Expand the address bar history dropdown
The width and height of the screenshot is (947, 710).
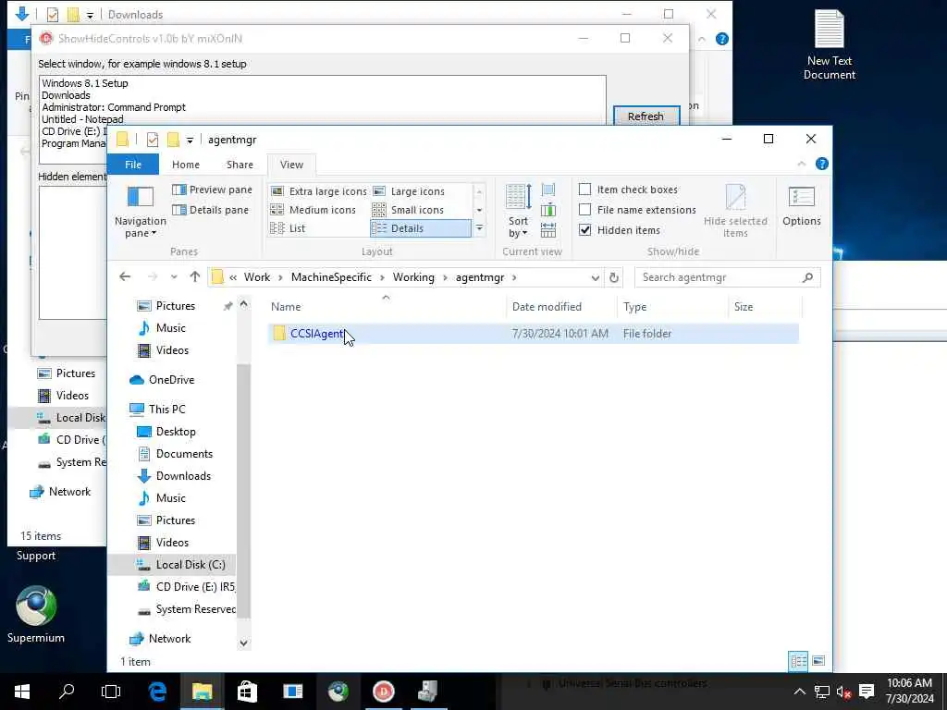point(595,277)
